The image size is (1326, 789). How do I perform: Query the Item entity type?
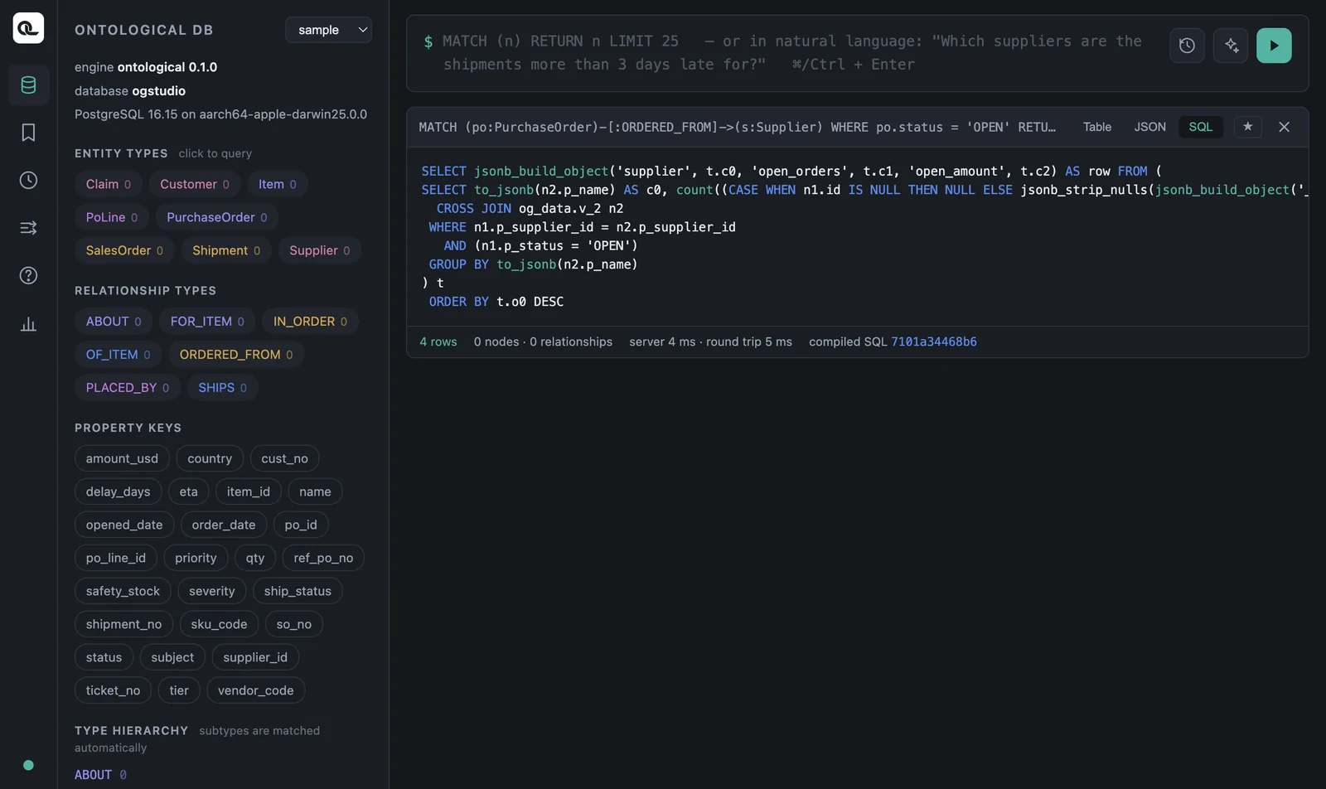click(x=278, y=184)
